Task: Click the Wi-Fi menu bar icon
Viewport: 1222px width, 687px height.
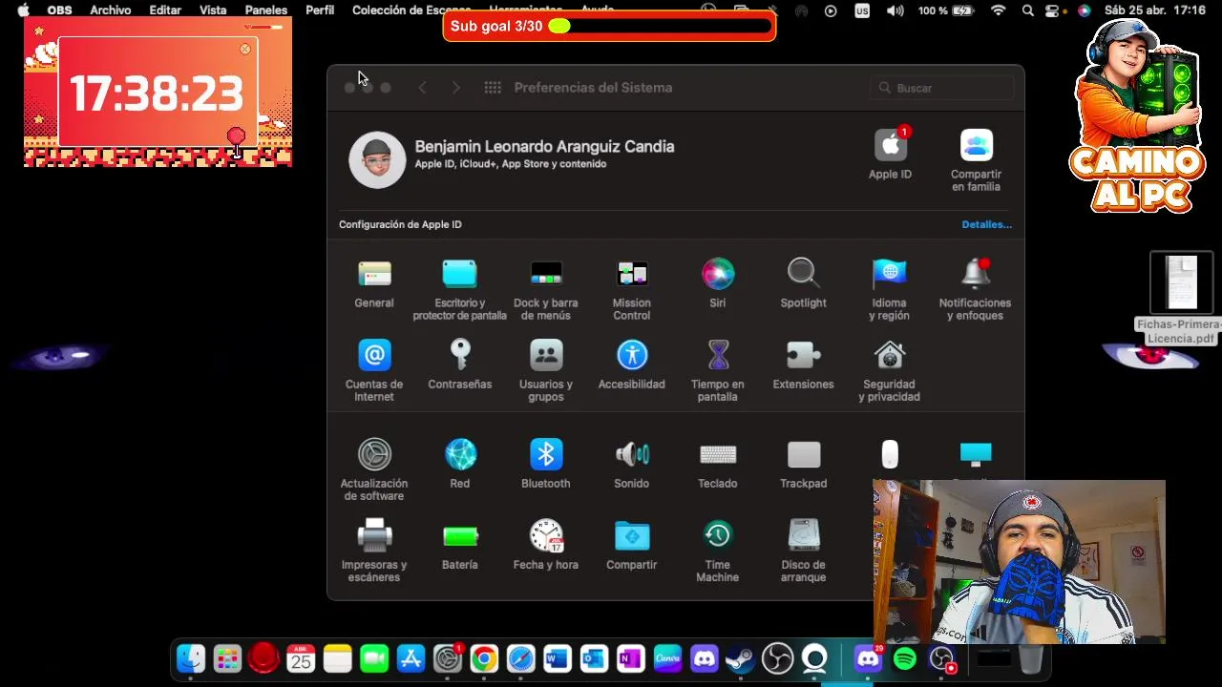Action: tap(998, 10)
